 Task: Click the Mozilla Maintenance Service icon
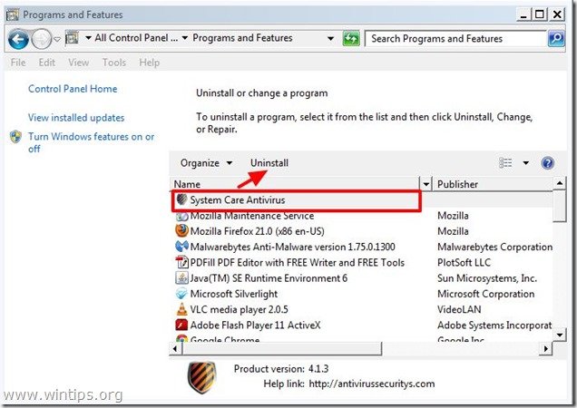tap(181, 217)
